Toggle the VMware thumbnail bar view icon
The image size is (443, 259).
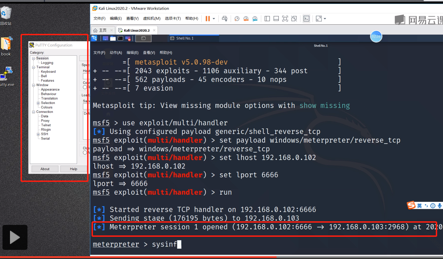[276, 19]
